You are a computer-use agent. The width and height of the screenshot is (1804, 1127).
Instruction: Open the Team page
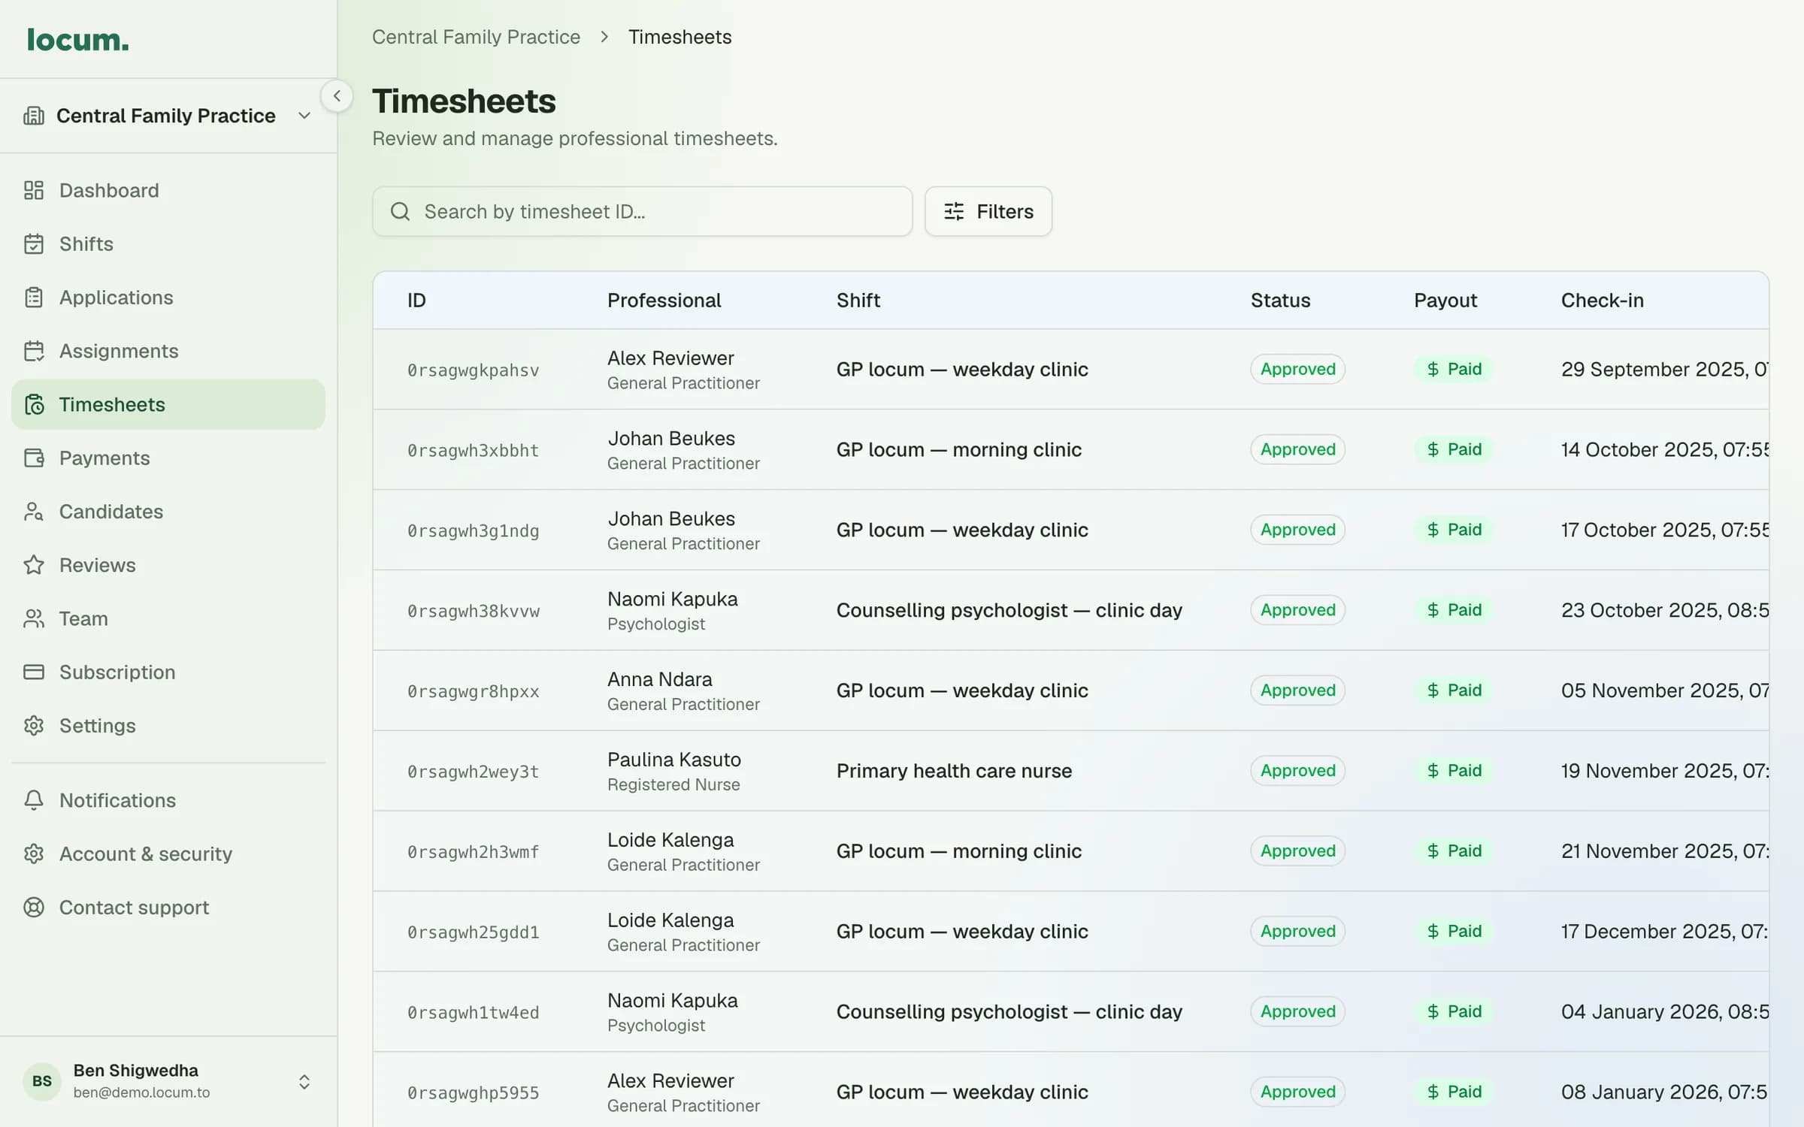[168, 618]
